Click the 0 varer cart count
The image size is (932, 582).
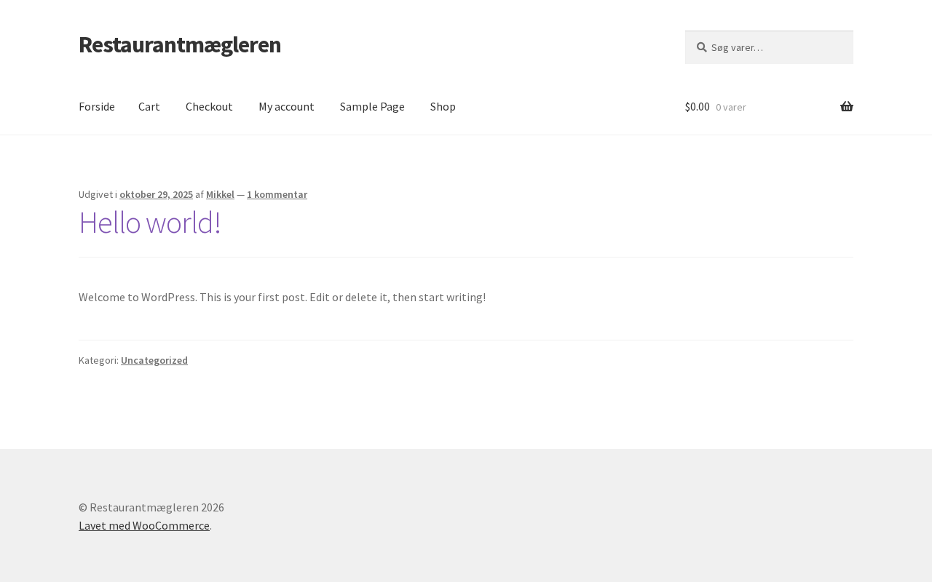tap(731, 107)
